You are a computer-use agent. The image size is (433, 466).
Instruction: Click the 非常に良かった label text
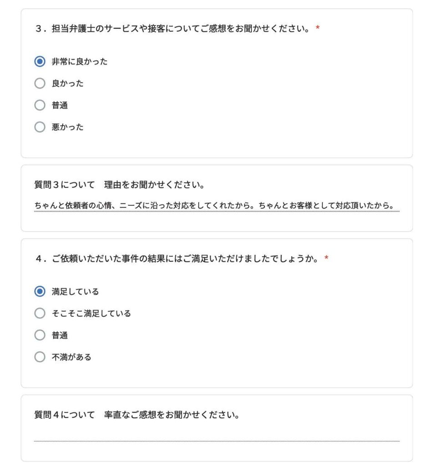(x=80, y=61)
